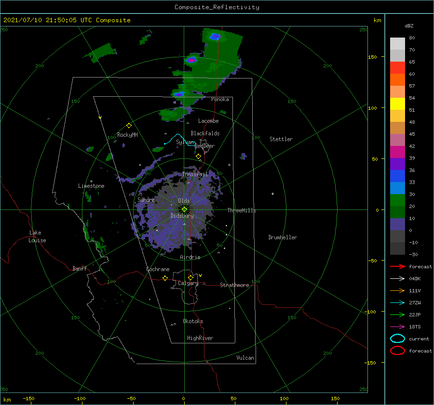This screenshot has height=405, width=434.
Task: Click the Calgary city label
Action: [188, 283]
